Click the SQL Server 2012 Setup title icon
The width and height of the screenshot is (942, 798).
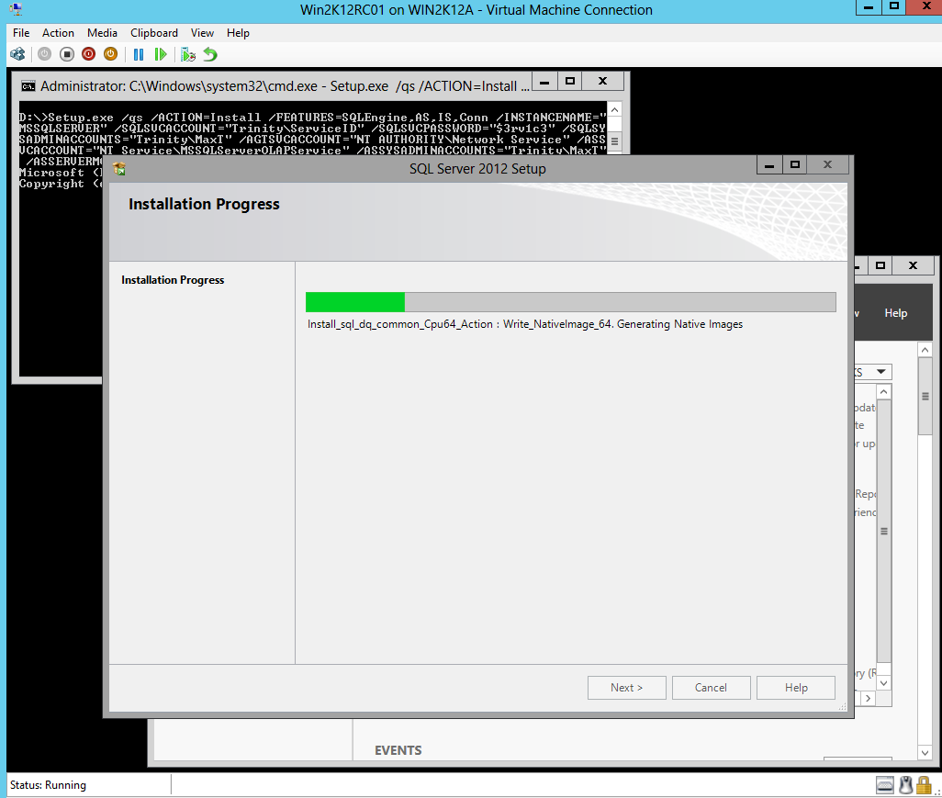[119, 169]
